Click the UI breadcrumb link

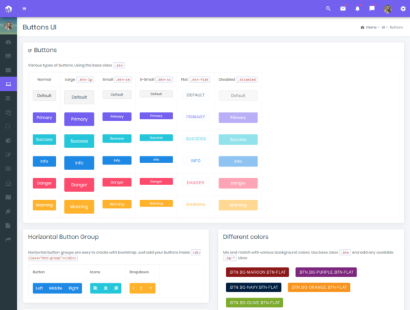coord(383,27)
